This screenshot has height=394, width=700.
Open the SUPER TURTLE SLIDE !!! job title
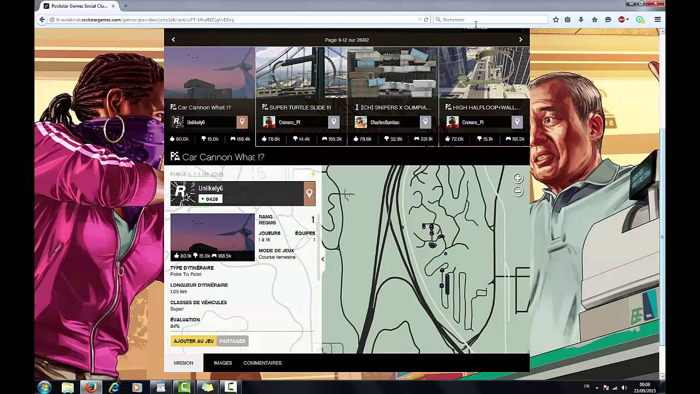pos(300,107)
